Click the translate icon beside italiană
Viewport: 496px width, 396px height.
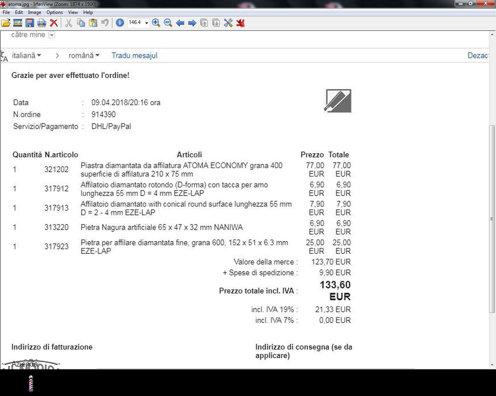[x=4, y=56]
